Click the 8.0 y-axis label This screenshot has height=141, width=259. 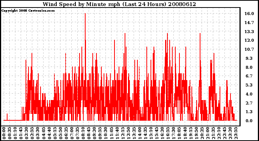(x=249, y=67)
